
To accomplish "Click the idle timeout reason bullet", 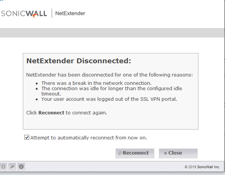I will pos(112,91).
